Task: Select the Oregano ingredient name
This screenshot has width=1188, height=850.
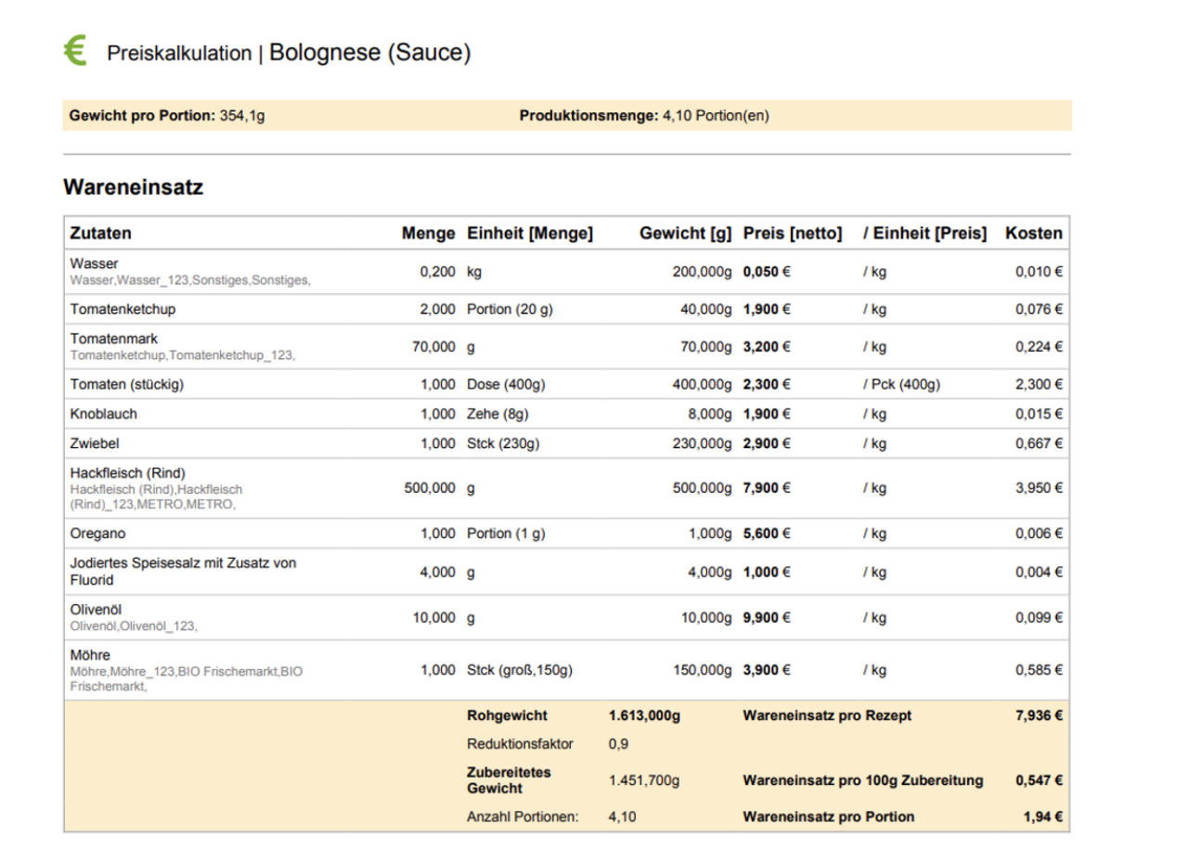Action: click(97, 534)
